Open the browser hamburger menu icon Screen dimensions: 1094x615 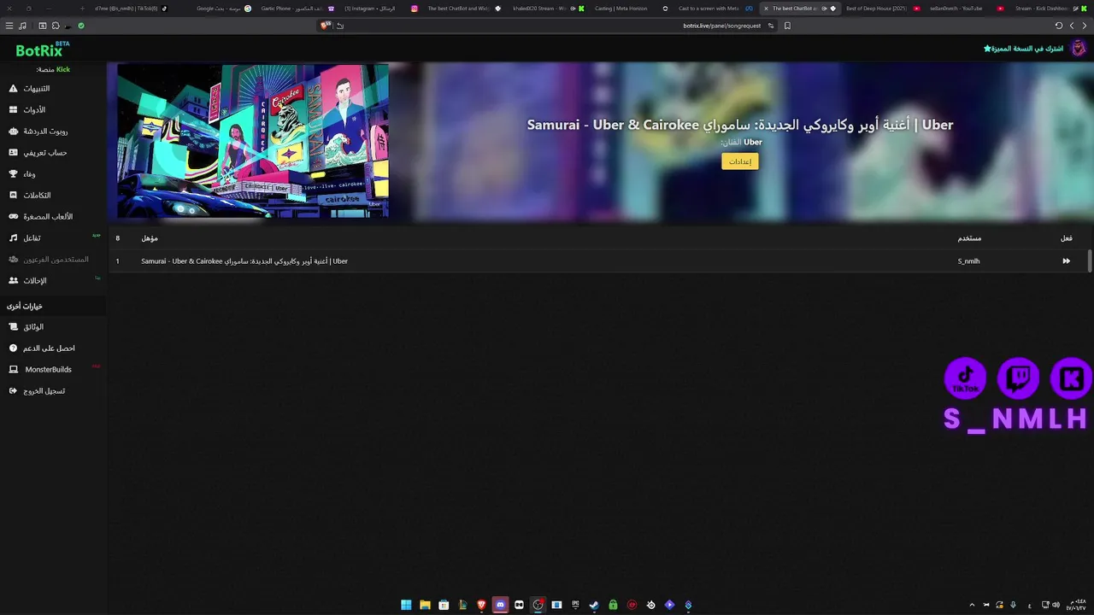[9, 26]
